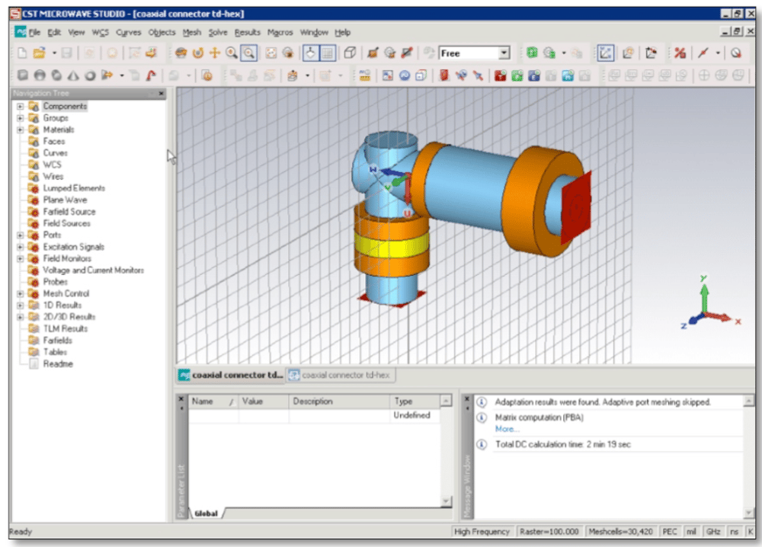Create a torus using the shape toolbar

90,75
